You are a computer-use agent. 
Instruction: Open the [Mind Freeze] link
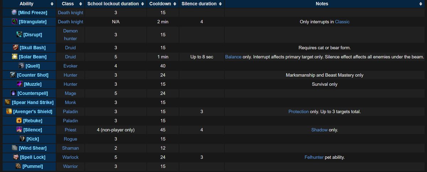pos(32,12)
